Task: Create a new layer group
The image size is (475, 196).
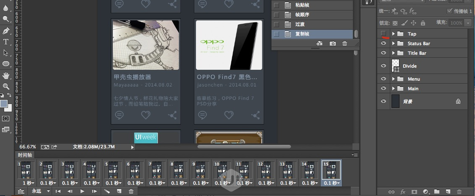Action: click(436, 191)
